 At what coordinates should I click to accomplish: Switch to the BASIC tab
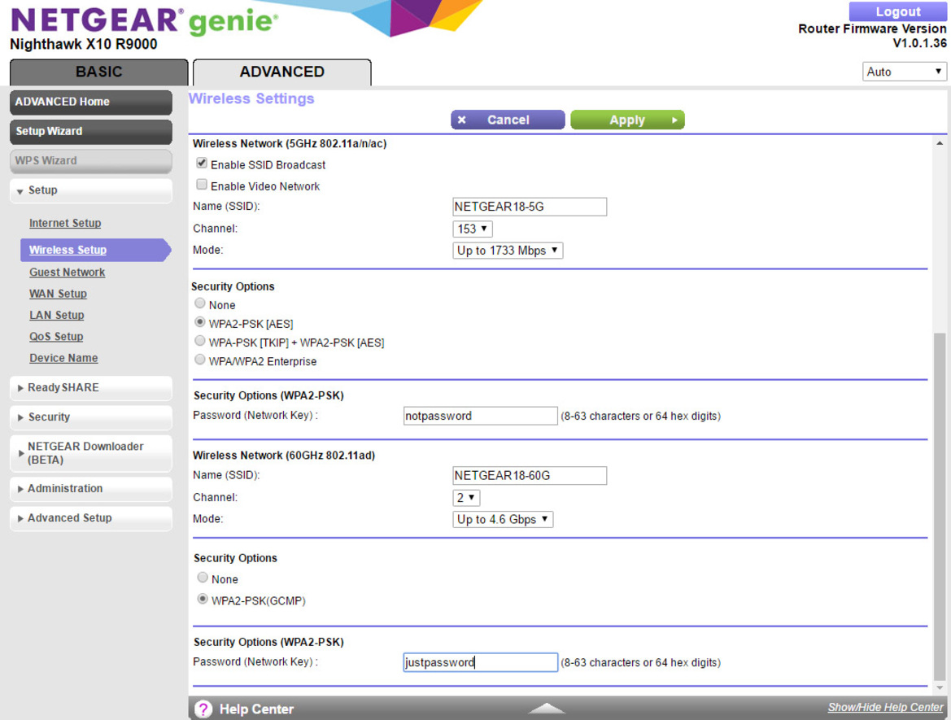pyautogui.click(x=99, y=72)
